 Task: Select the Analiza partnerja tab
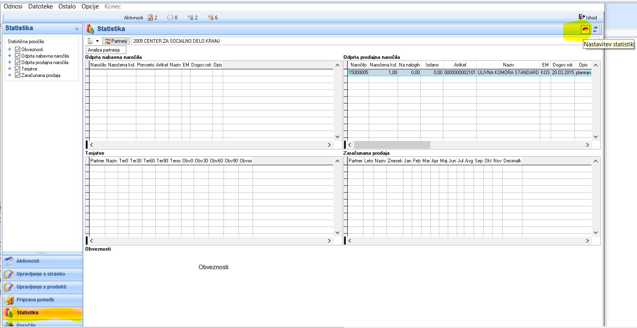[x=106, y=50]
